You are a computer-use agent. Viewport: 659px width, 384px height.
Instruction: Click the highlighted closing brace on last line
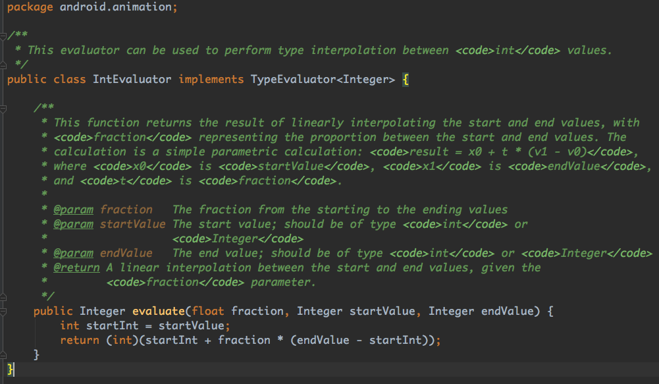tap(10, 369)
